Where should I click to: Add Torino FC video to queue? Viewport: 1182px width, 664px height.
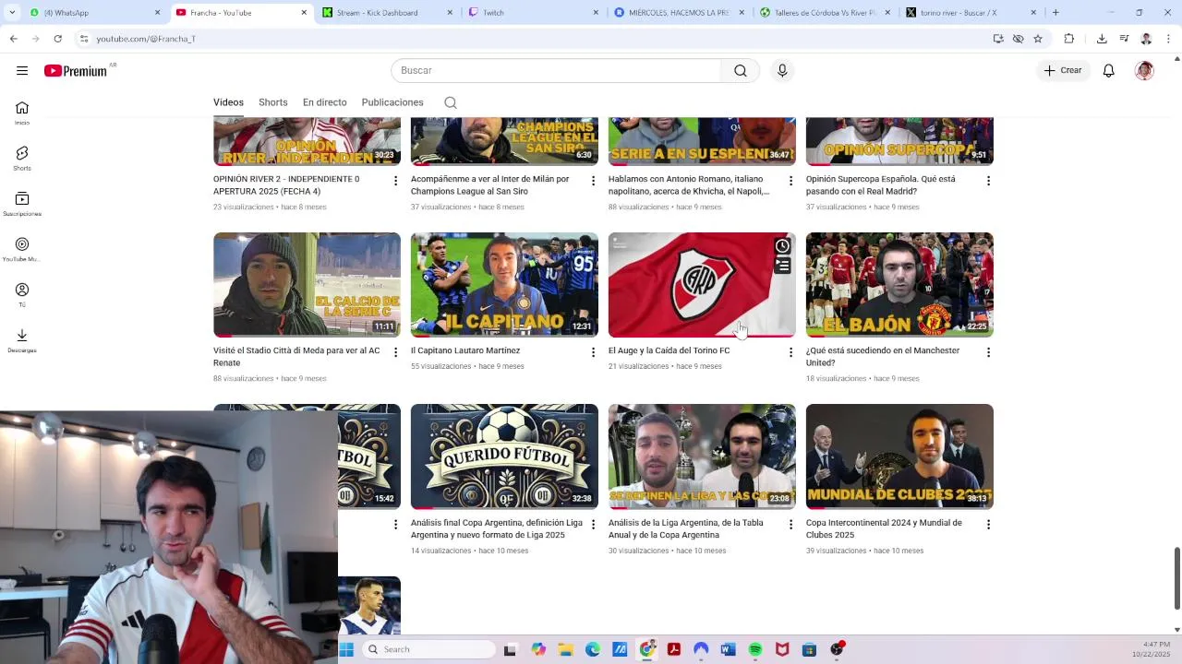pyautogui.click(x=782, y=266)
